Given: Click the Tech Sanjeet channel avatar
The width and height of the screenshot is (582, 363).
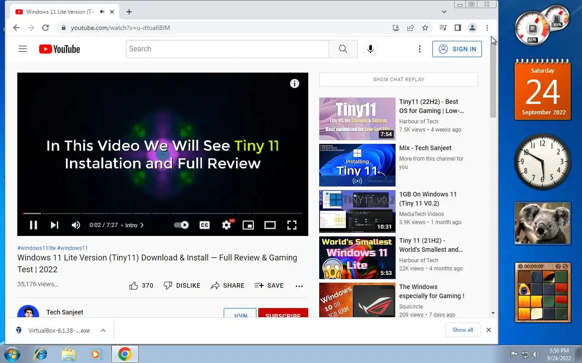Looking at the screenshot, I should [28, 312].
